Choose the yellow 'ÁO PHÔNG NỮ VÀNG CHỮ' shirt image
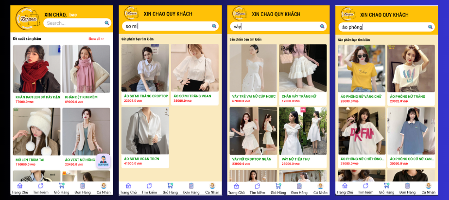449x200 pixels. tap(362, 68)
